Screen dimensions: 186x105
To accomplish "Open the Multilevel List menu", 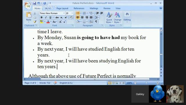I will (91, 13).
